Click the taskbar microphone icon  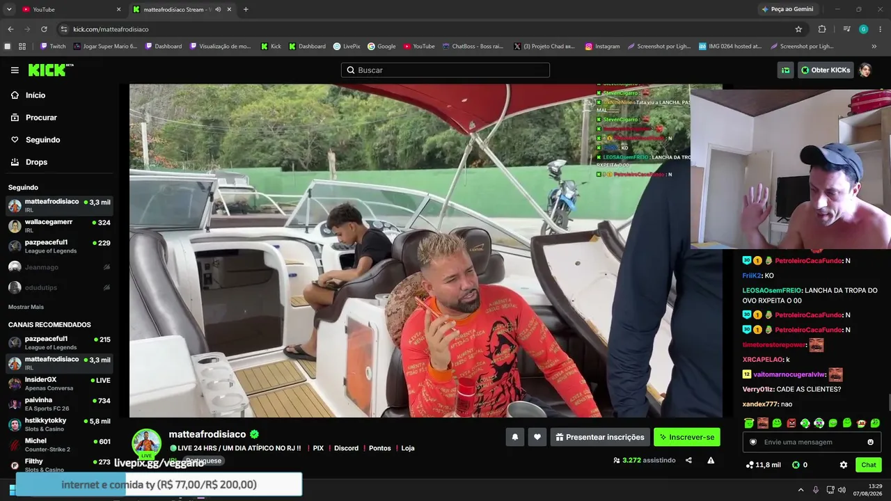[x=816, y=490]
